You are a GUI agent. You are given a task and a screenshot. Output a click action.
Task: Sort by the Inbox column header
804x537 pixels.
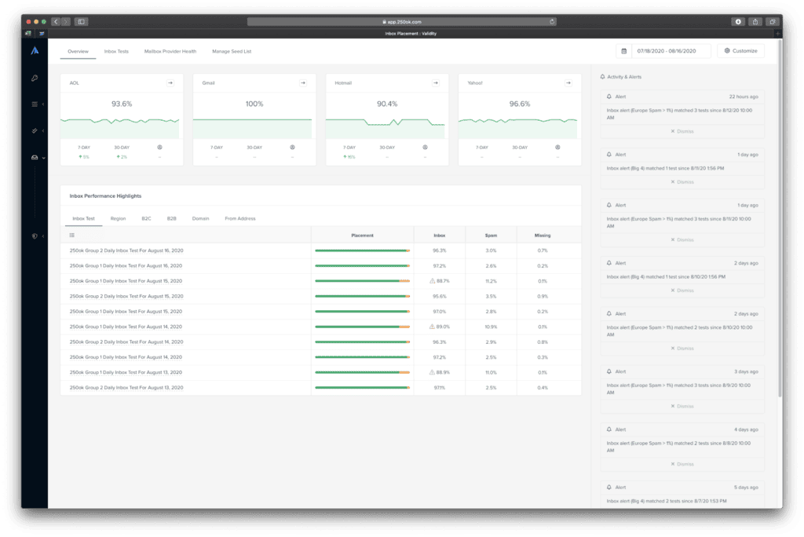tap(440, 236)
